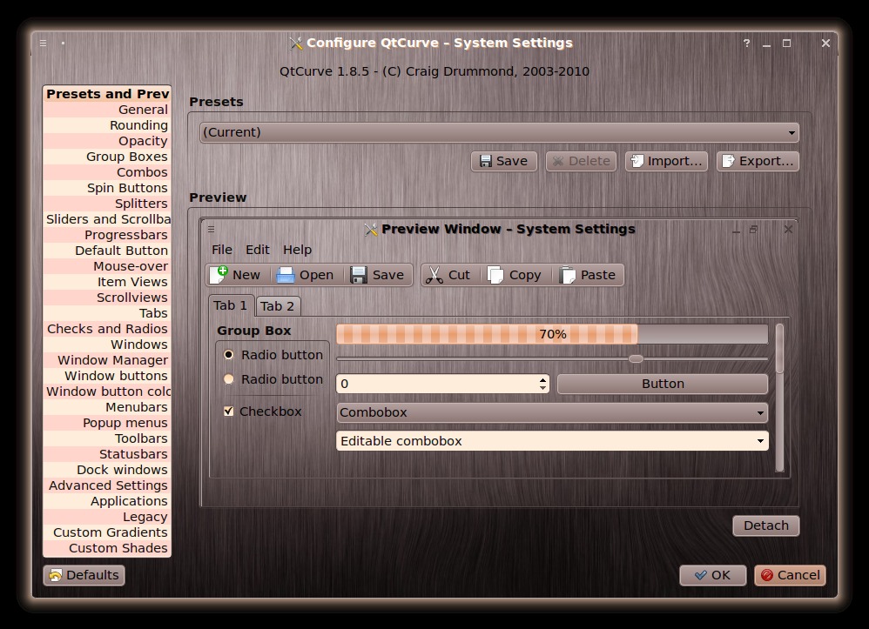
Task: Select Custom Gradients in the sidebar
Action: pos(107,532)
